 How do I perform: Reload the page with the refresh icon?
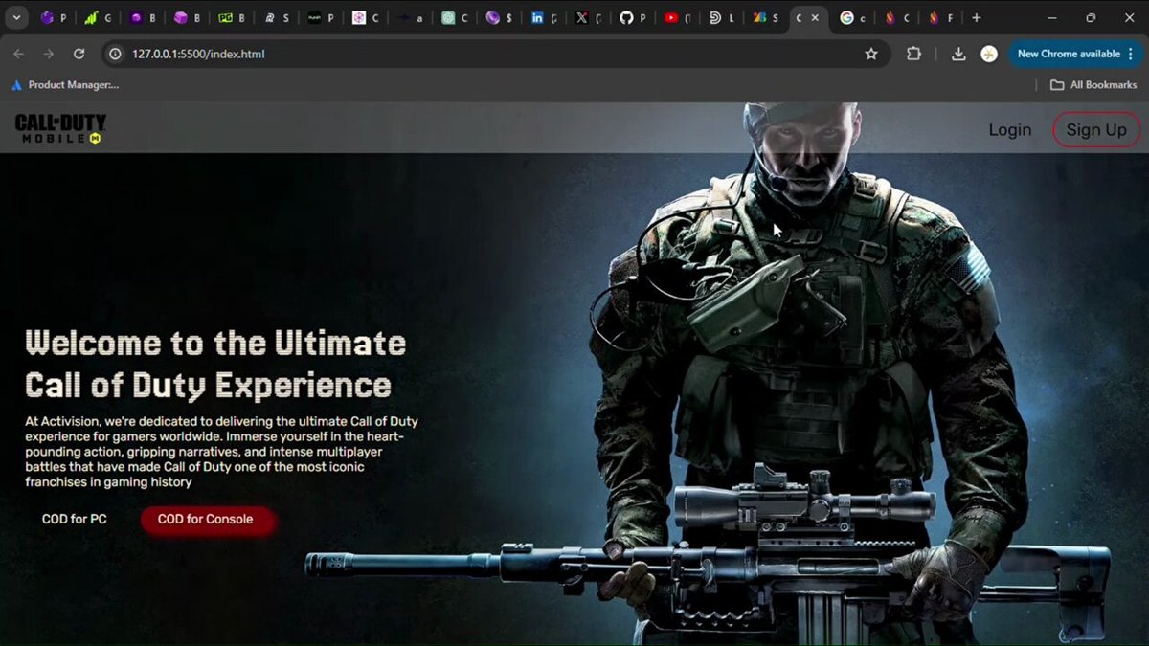[x=79, y=54]
